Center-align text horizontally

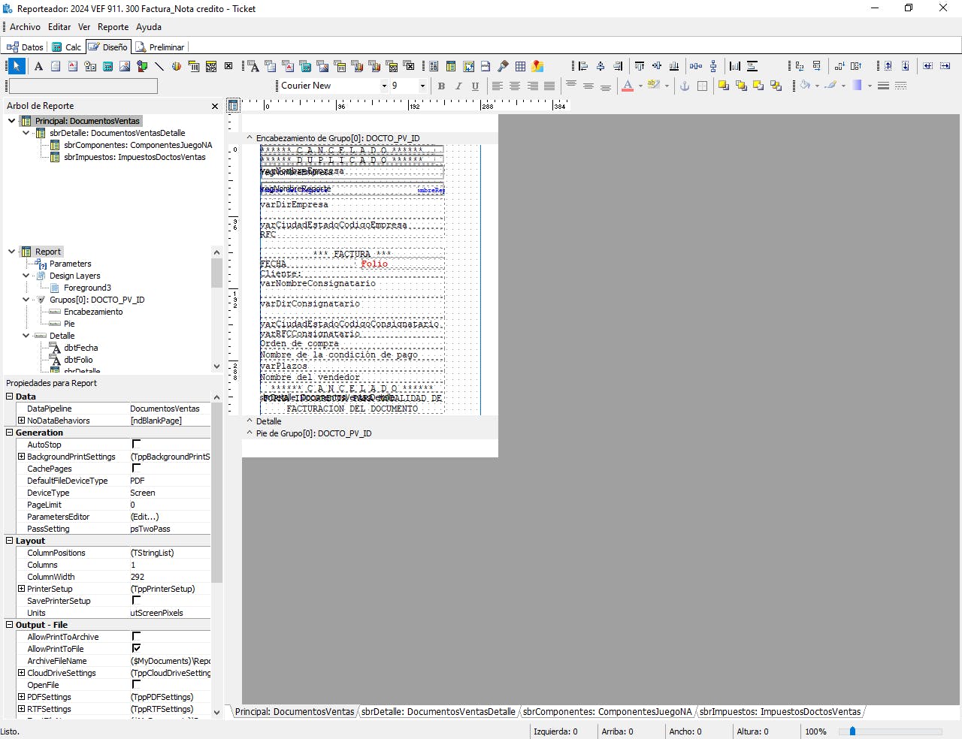tap(515, 86)
